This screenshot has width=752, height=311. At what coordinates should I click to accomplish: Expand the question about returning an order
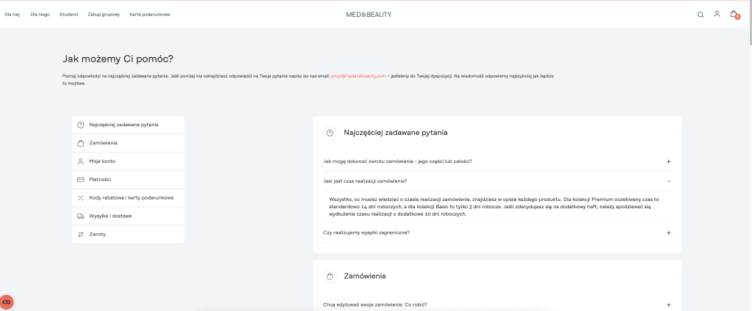(x=668, y=161)
